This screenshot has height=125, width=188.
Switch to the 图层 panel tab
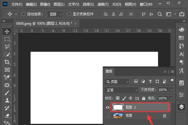point(109,71)
